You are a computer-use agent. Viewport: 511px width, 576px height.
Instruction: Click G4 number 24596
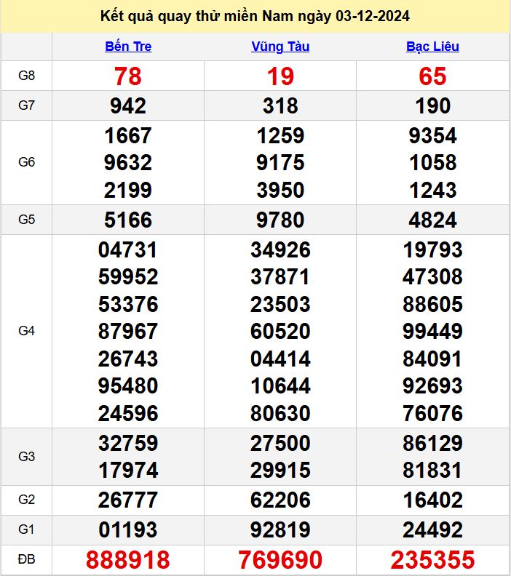[128, 414]
